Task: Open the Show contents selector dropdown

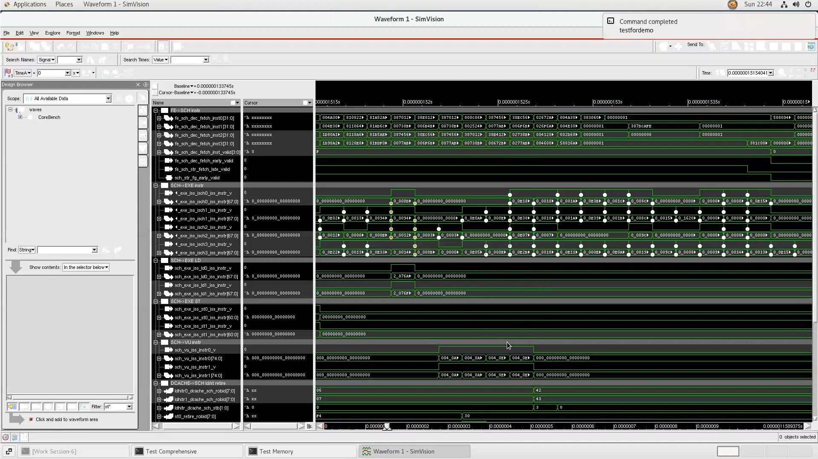Action: coord(86,267)
